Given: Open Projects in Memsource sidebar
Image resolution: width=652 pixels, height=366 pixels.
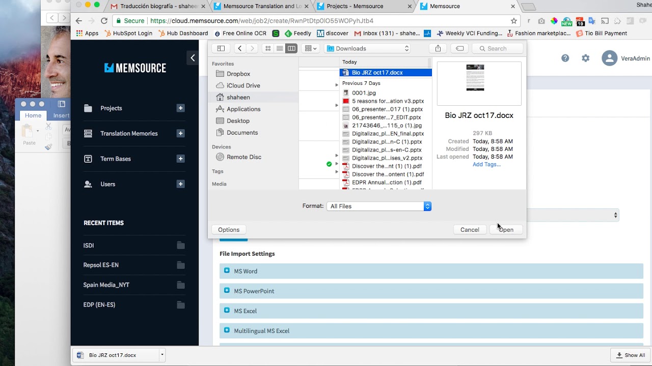Looking at the screenshot, I should (x=111, y=108).
